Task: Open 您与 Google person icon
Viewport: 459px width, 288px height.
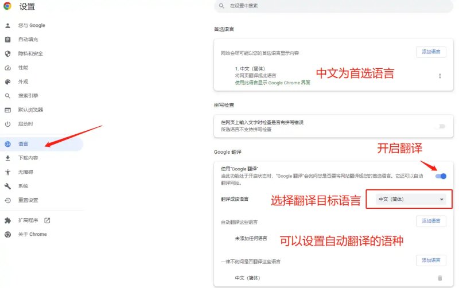Action: point(8,25)
